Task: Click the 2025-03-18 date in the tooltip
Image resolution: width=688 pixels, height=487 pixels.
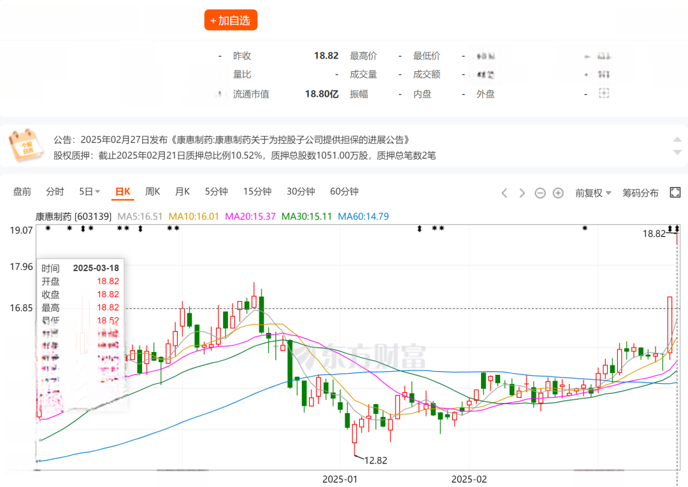Action: (96, 268)
